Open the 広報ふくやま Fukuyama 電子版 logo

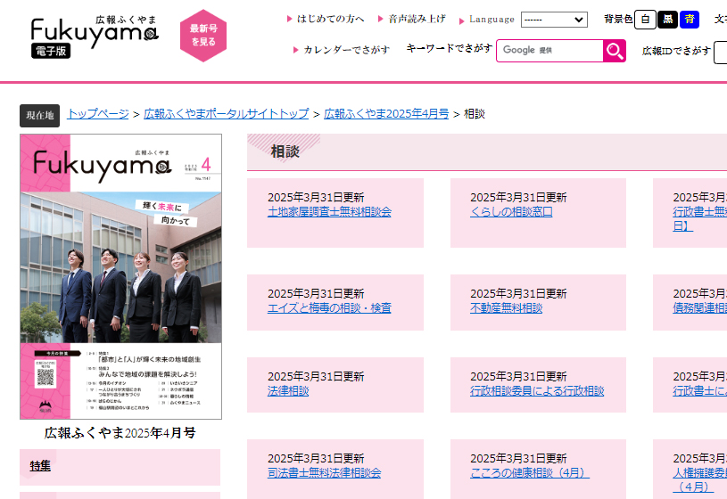[x=95, y=37]
